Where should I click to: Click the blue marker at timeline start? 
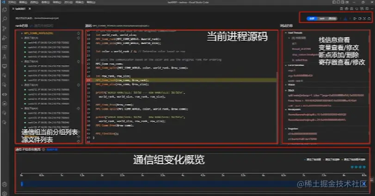coord(22,184)
